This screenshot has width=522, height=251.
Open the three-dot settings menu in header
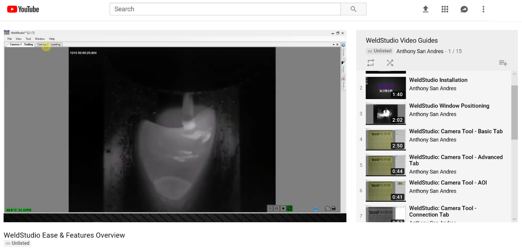[x=483, y=9]
